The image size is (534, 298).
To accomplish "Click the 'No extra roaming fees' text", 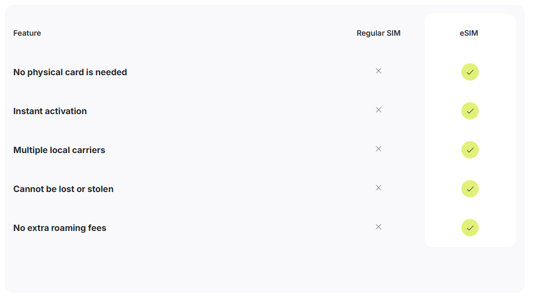I will (60, 228).
